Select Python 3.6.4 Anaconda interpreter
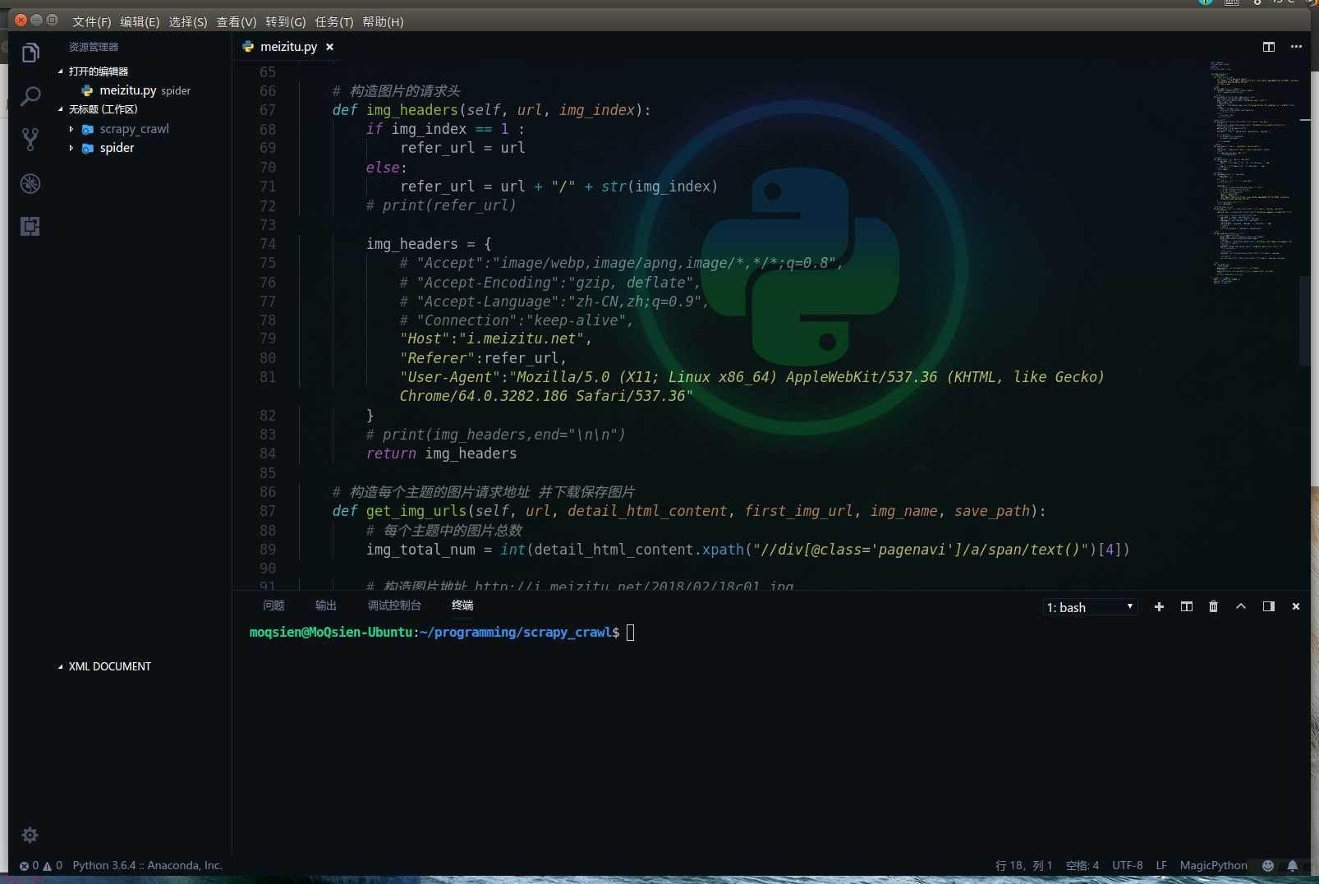This screenshot has height=884, width=1319. [x=147, y=865]
